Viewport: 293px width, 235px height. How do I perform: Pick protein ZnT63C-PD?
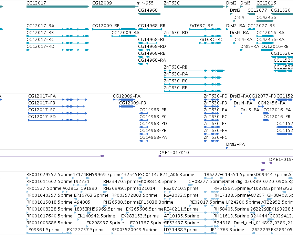point(216,96)
